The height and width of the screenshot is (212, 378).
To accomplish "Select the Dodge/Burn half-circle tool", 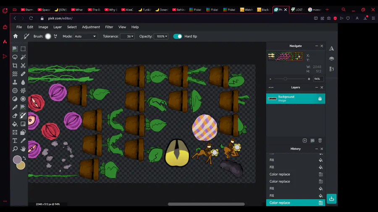I will pyautogui.click(x=15, y=99).
